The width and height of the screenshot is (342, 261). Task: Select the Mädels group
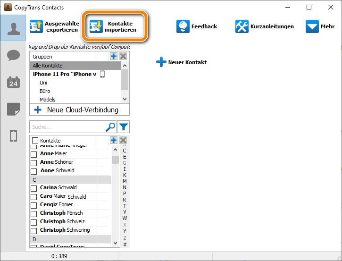(47, 100)
